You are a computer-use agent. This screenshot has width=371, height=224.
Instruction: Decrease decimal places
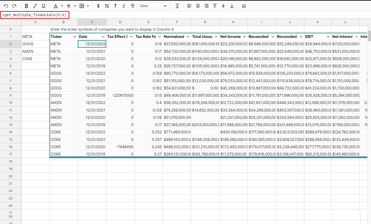(124, 6)
